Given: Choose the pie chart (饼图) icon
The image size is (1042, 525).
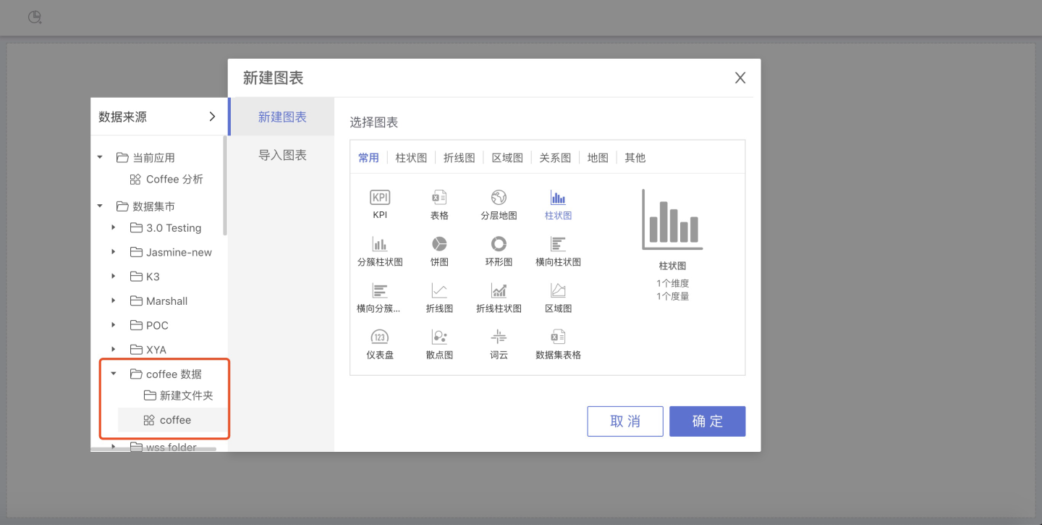Looking at the screenshot, I should 439,244.
